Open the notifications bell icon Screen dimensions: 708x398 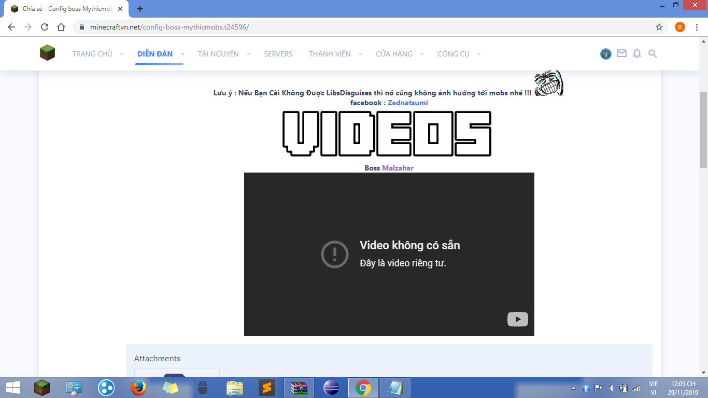637,53
